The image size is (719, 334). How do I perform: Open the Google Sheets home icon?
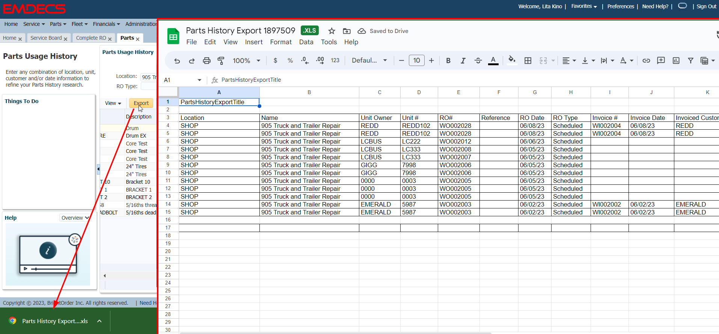pyautogui.click(x=173, y=36)
